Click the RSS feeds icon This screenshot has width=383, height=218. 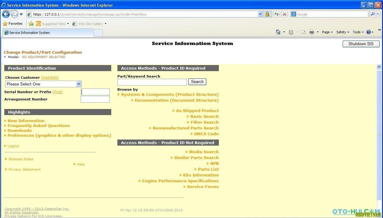[x=291, y=32]
